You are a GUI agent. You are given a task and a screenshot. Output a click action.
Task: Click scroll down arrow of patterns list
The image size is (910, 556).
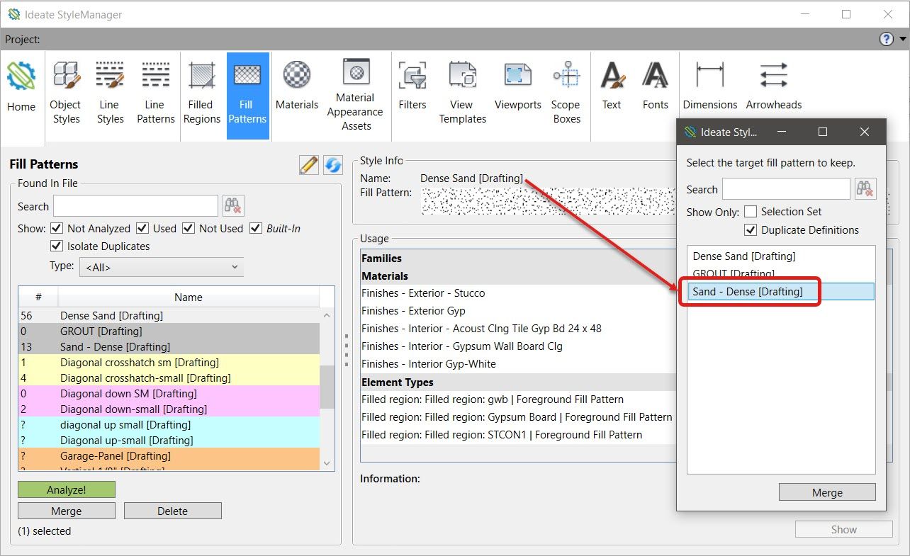327,463
